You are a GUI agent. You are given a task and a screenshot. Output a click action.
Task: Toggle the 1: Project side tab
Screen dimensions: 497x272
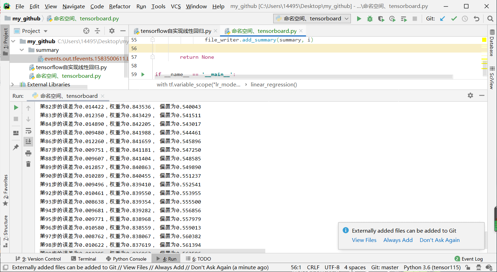click(x=5, y=43)
